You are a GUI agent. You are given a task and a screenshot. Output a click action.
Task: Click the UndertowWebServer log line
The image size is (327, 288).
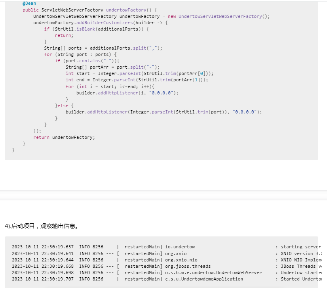pyautogui.click(x=213, y=273)
